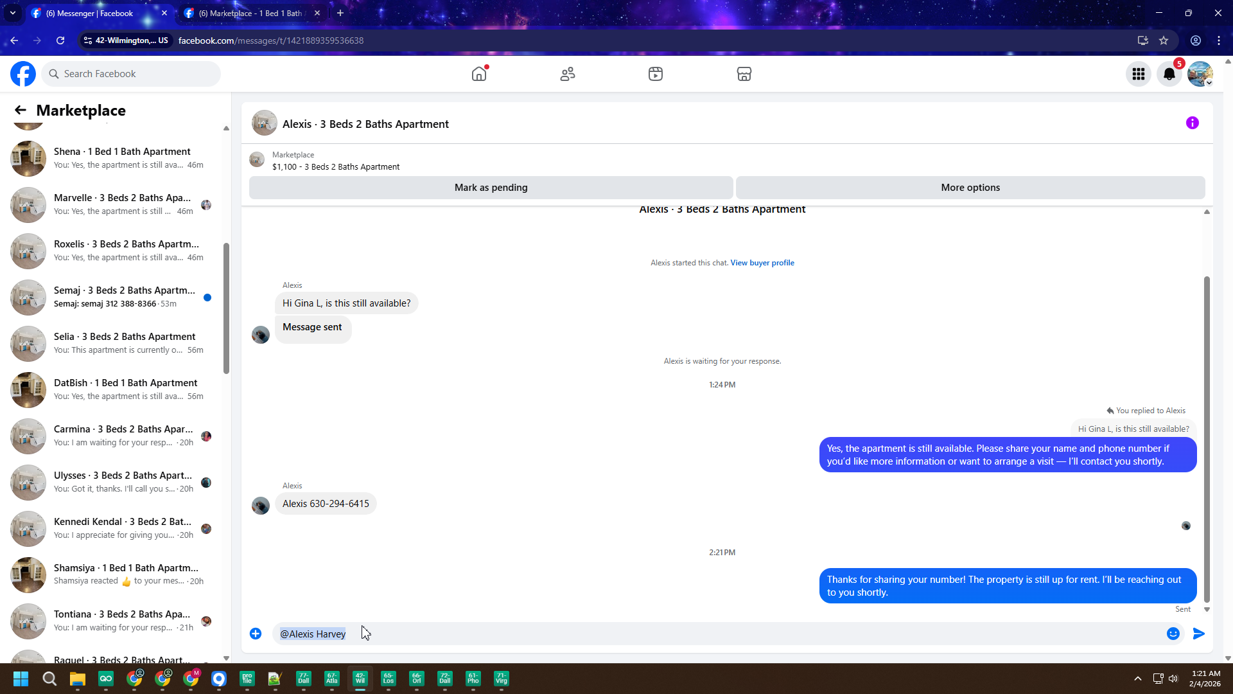Click the Mark as pending button
The width and height of the screenshot is (1233, 694).
pyautogui.click(x=491, y=188)
